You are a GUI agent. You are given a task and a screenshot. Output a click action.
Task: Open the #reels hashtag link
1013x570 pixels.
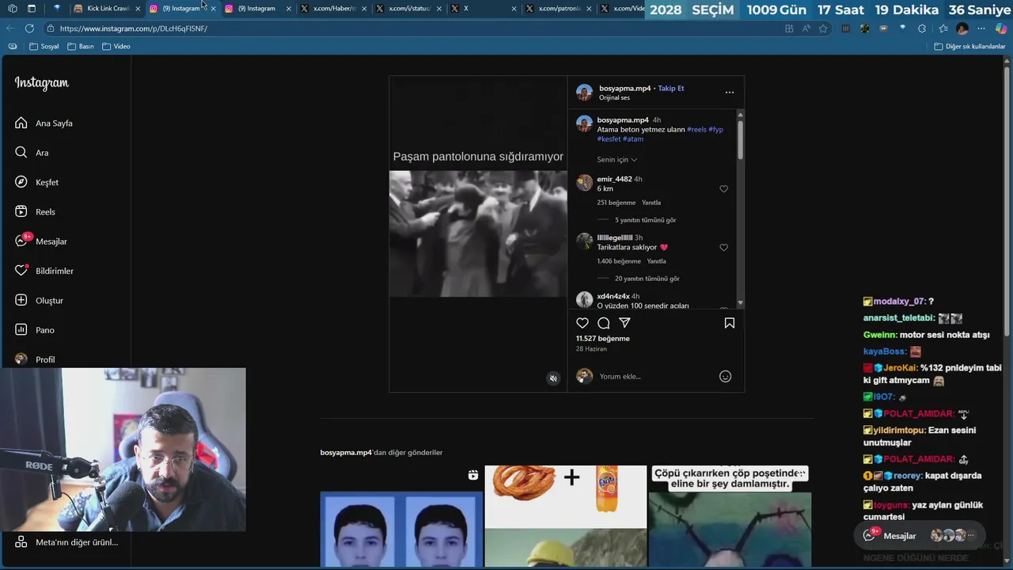click(x=696, y=130)
